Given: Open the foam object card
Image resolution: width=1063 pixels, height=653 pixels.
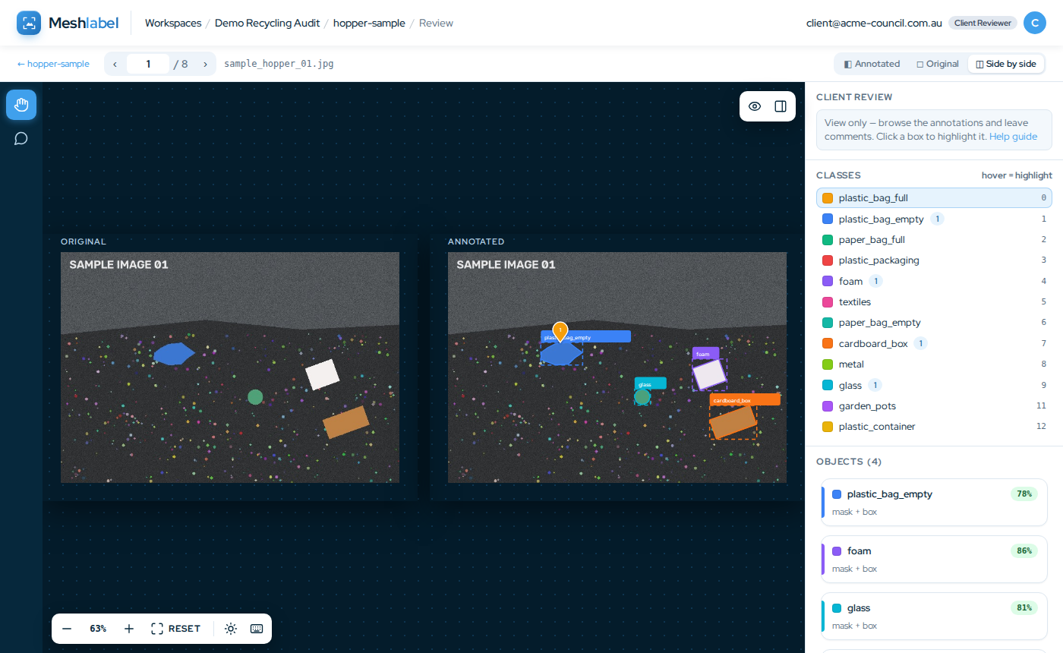Looking at the screenshot, I should click(x=935, y=560).
